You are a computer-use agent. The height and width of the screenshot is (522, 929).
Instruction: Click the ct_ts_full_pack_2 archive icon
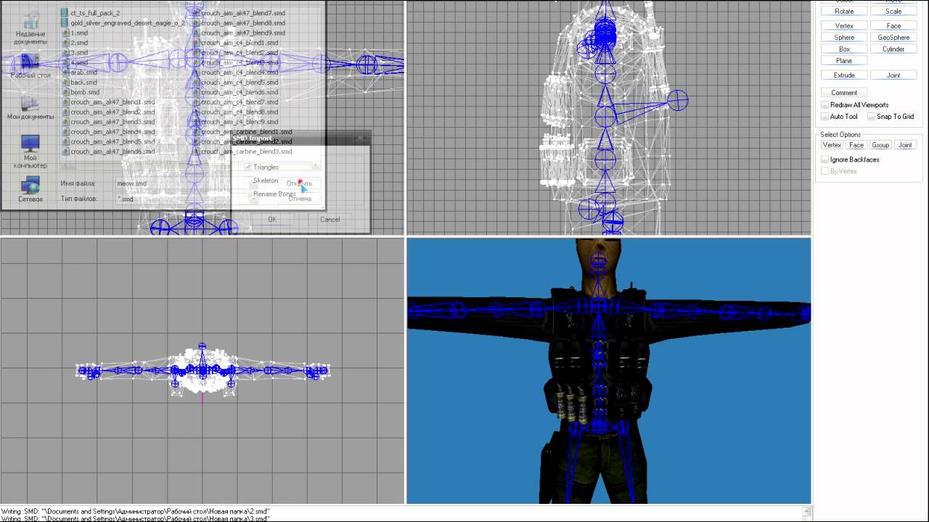65,13
